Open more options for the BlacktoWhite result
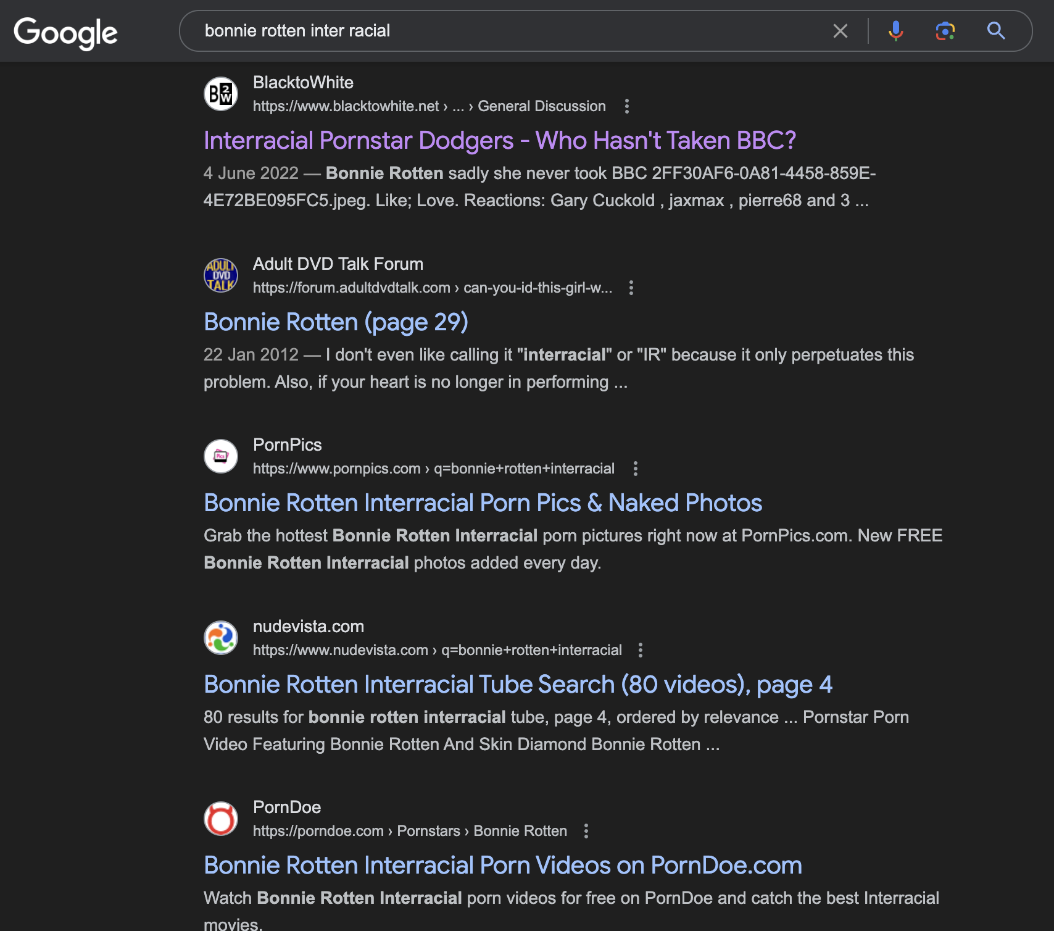Viewport: 1054px width, 931px height. tap(627, 106)
